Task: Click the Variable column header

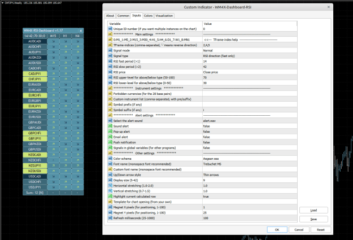Action: (155, 24)
